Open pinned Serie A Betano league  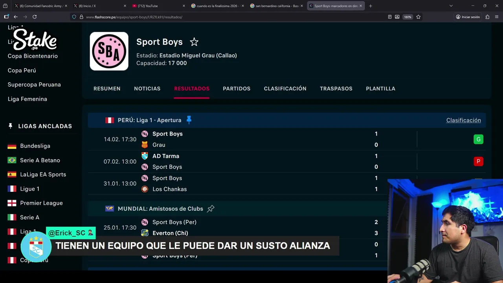[x=40, y=160]
